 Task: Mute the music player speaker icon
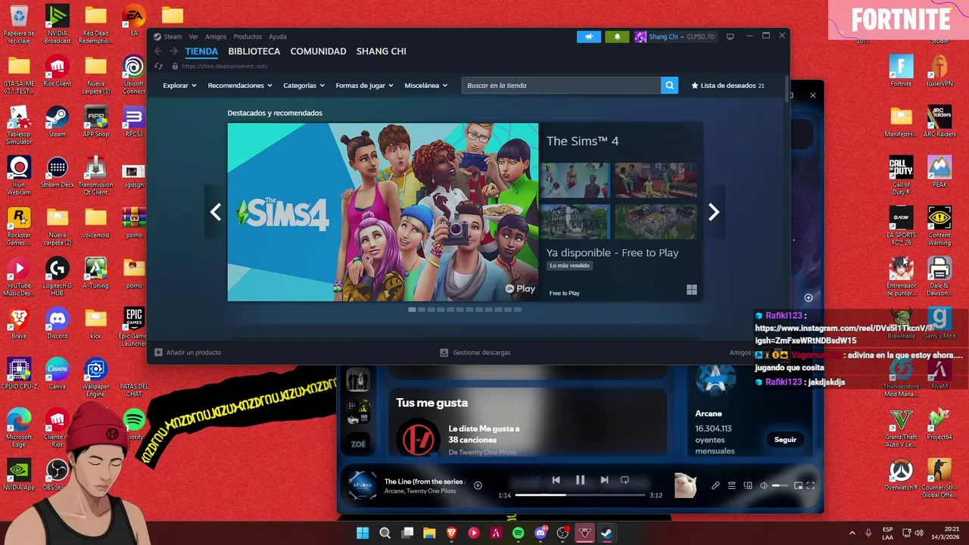pos(764,485)
